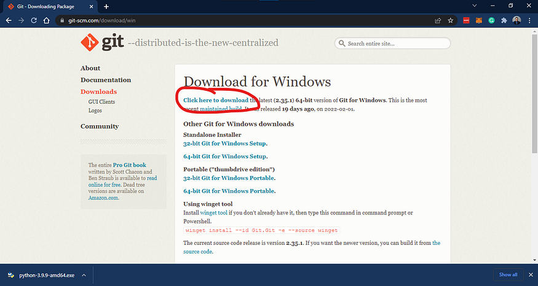Open the MetaMask fox extension
The width and height of the screenshot is (538, 286).
[478, 20]
